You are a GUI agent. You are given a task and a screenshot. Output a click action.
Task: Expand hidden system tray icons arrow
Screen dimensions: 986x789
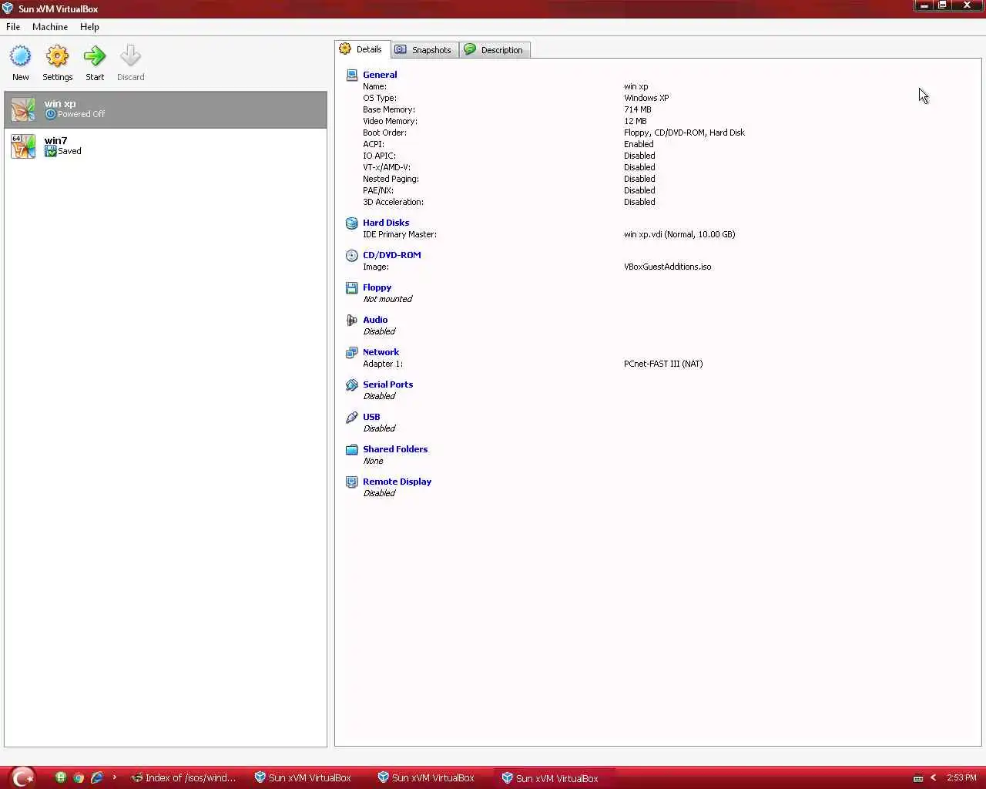click(933, 777)
